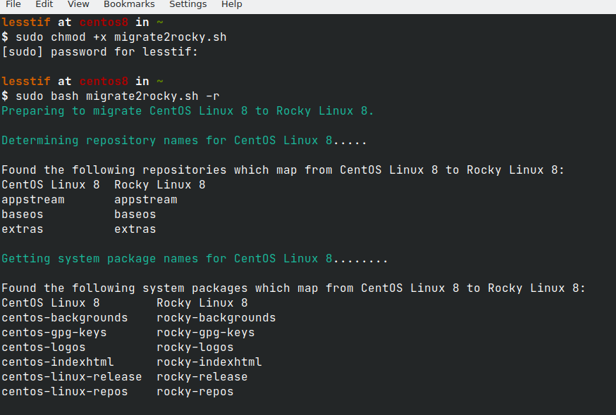Click the CentOS 'extras' repository entry
616x415 pixels.
pyautogui.click(x=23, y=229)
